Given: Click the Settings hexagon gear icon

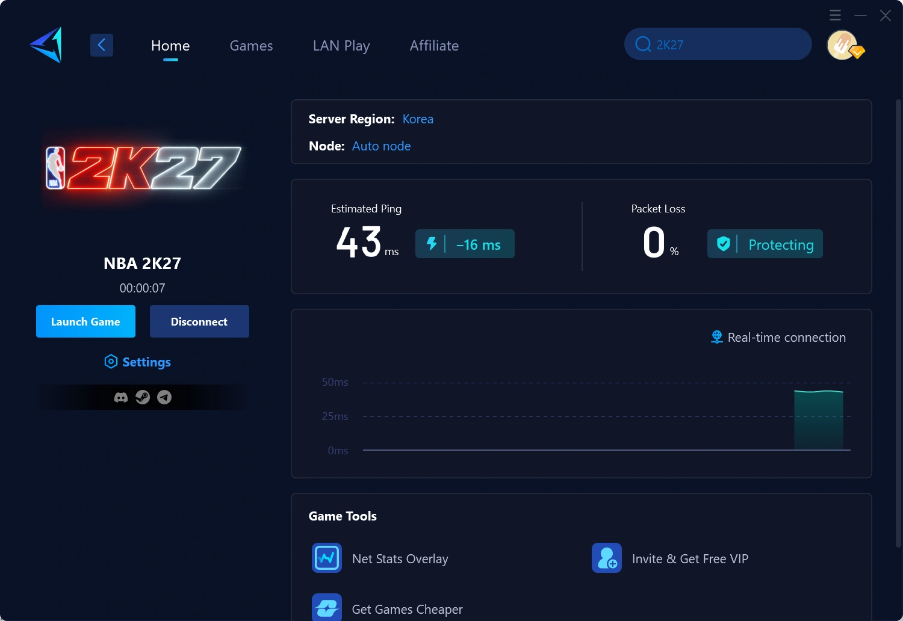Looking at the screenshot, I should pyautogui.click(x=111, y=362).
